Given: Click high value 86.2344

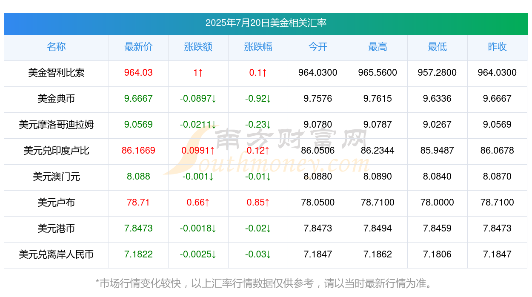Looking at the screenshot, I should (378, 151).
